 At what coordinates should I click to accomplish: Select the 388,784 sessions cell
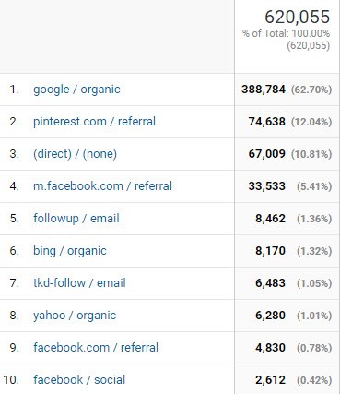point(264,90)
